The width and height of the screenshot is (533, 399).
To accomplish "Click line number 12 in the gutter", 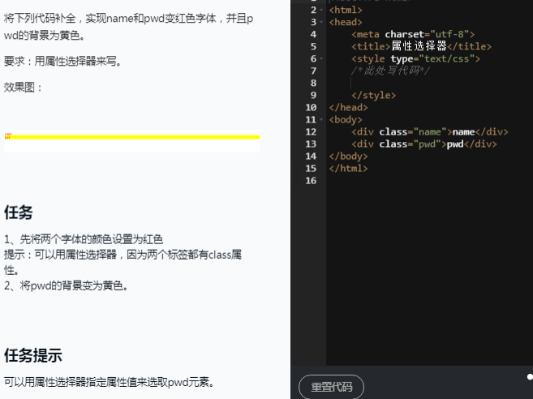I will [x=311, y=132].
